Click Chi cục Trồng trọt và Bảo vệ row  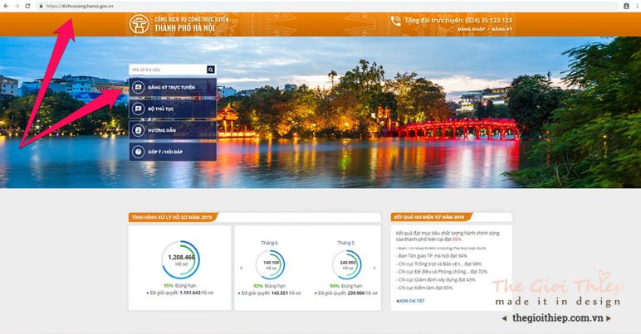[439, 264]
